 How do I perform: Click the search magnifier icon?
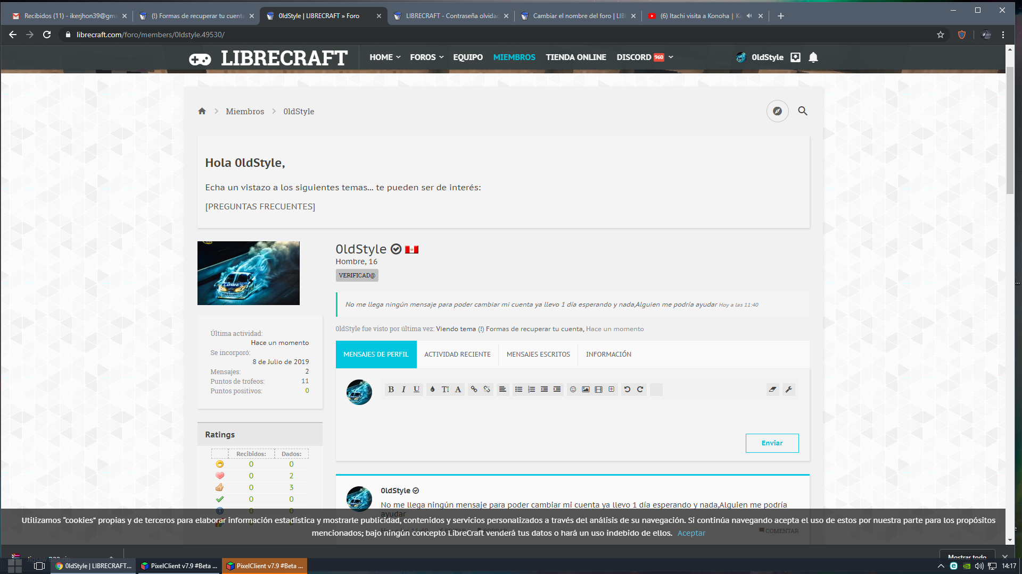click(x=803, y=111)
